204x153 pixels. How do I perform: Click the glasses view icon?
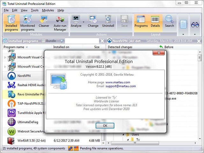[195, 25]
